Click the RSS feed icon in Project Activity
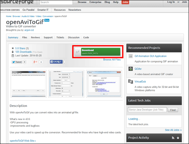Viewport: 189px width, 144px height. coord(173,138)
